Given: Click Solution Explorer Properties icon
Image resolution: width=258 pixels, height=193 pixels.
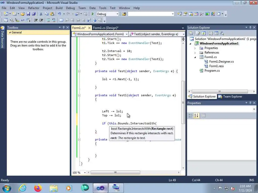Looking at the screenshot, I should point(191,33).
